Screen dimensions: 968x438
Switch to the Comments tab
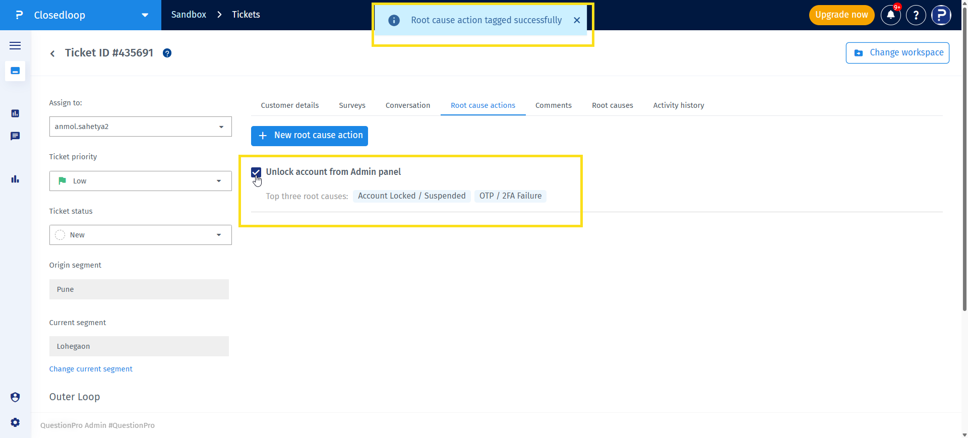click(x=554, y=105)
